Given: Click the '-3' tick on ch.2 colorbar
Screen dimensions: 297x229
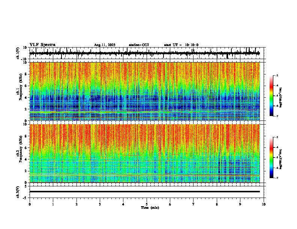Looking at the screenshot, I should [x=276, y=137].
